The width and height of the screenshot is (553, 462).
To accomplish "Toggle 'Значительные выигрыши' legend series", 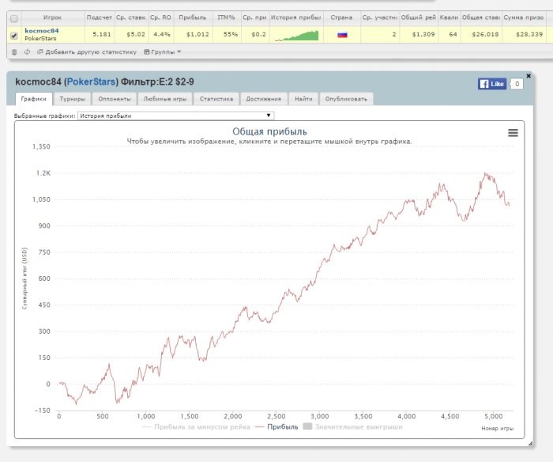I will click(x=352, y=426).
